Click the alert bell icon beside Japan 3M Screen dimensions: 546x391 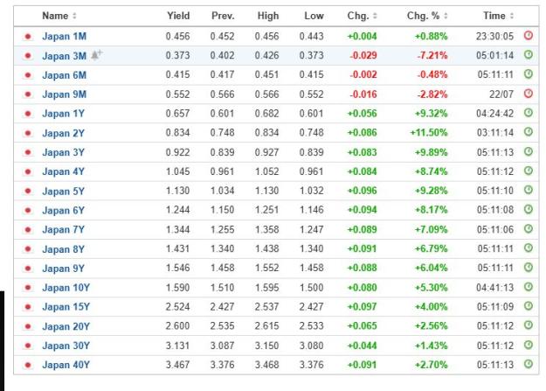coord(96,55)
